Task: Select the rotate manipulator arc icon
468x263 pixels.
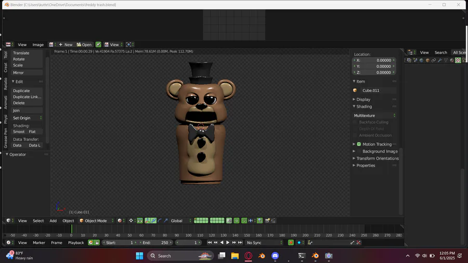Action: pyautogui.click(x=160, y=221)
